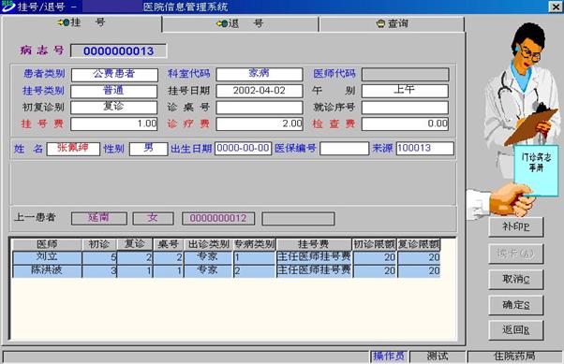Image resolution: width=564 pixels, height=364 pixels.
Task: Click the 复诊 column header
Action: (x=135, y=244)
